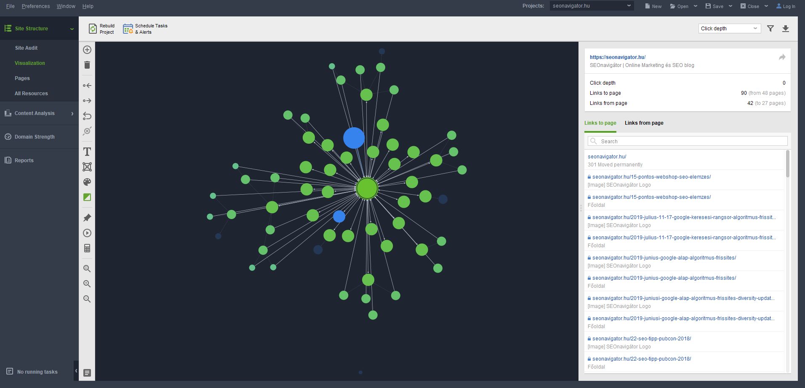The height and width of the screenshot is (388, 805).
Task: Open Schedule Tasks & Alerts
Action: tap(145, 29)
